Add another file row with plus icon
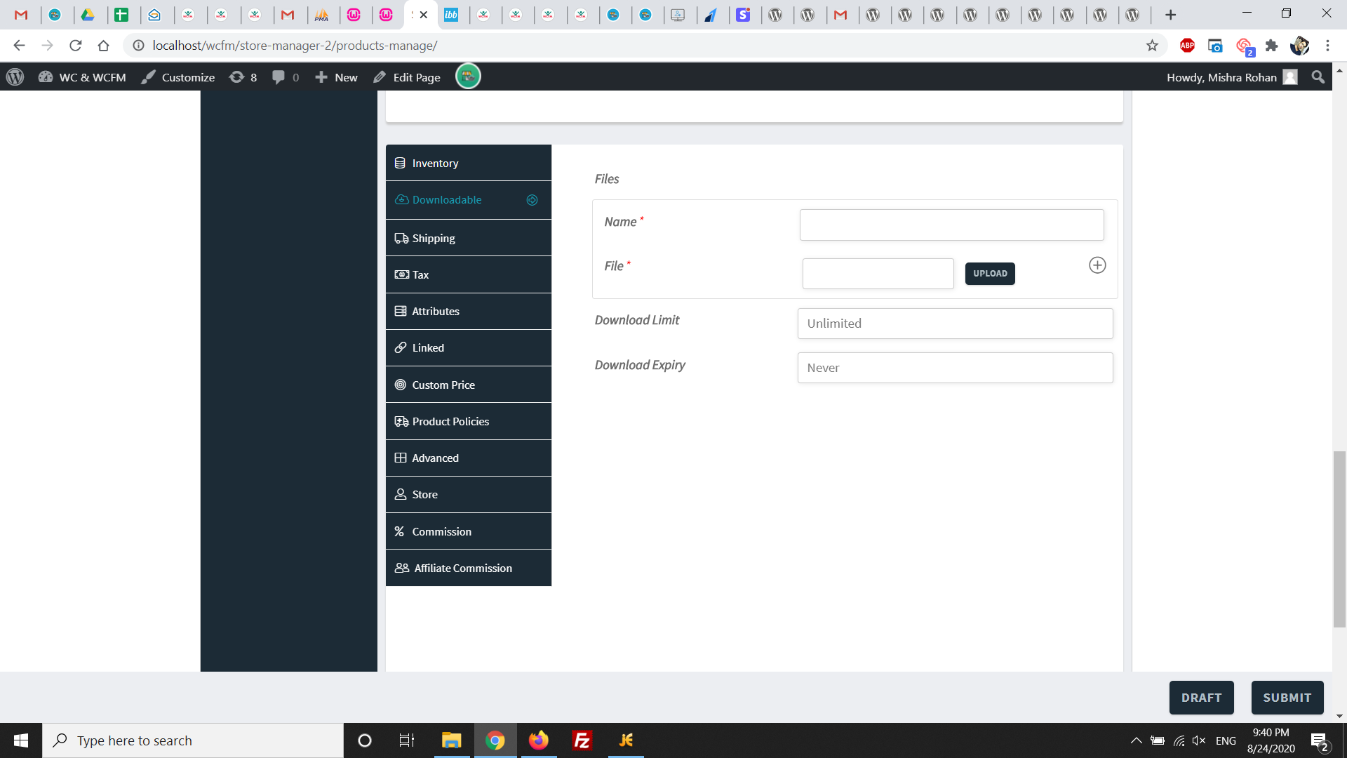Image resolution: width=1347 pixels, height=758 pixels. (x=1097, y=265)
